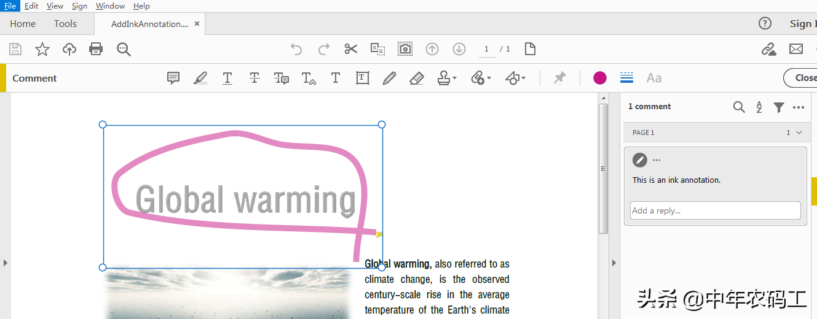Print the document using printer icon

[96, 49]
